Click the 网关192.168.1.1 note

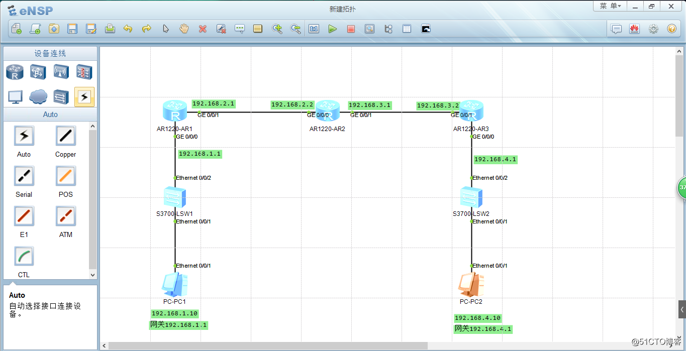tap(179, 325)
